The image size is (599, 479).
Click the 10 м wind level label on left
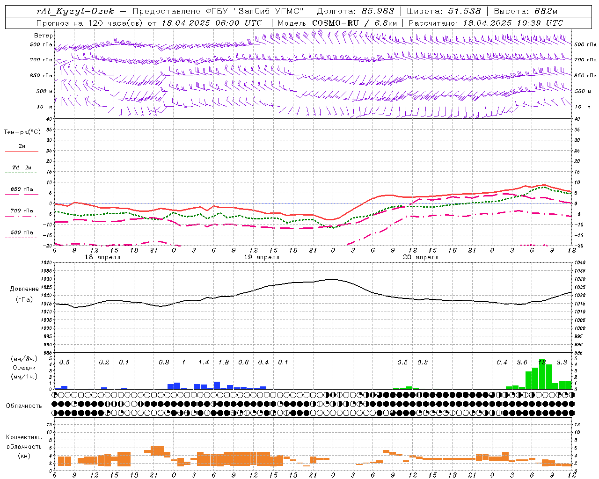[x=45, y=107]
